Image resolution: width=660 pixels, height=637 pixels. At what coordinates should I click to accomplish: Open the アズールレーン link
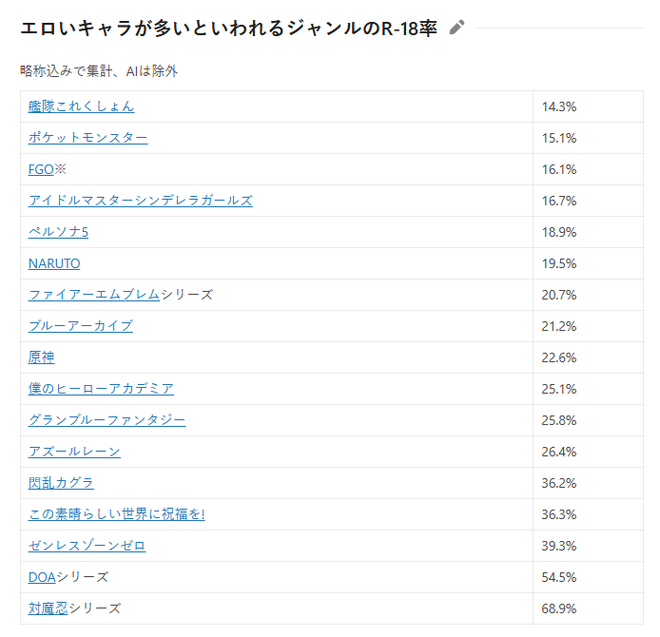coord(74,452)
